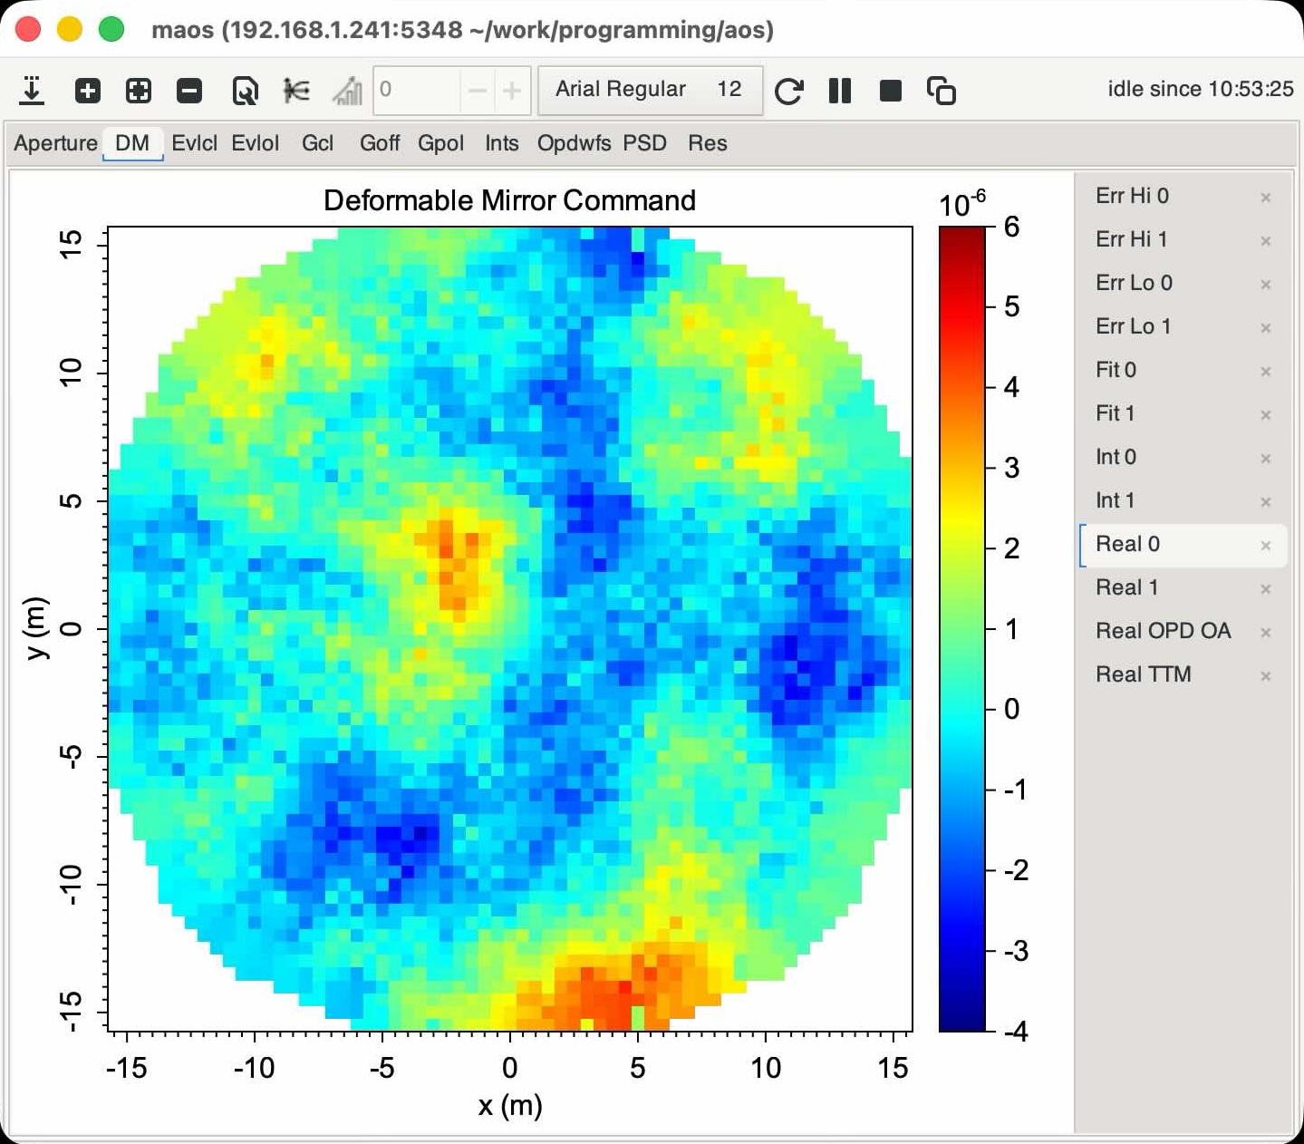Image resolution: width=1304 pixels, height=1144 pixels.
Task: Select Real OPD OA in side list
Action: [1163, 631]
